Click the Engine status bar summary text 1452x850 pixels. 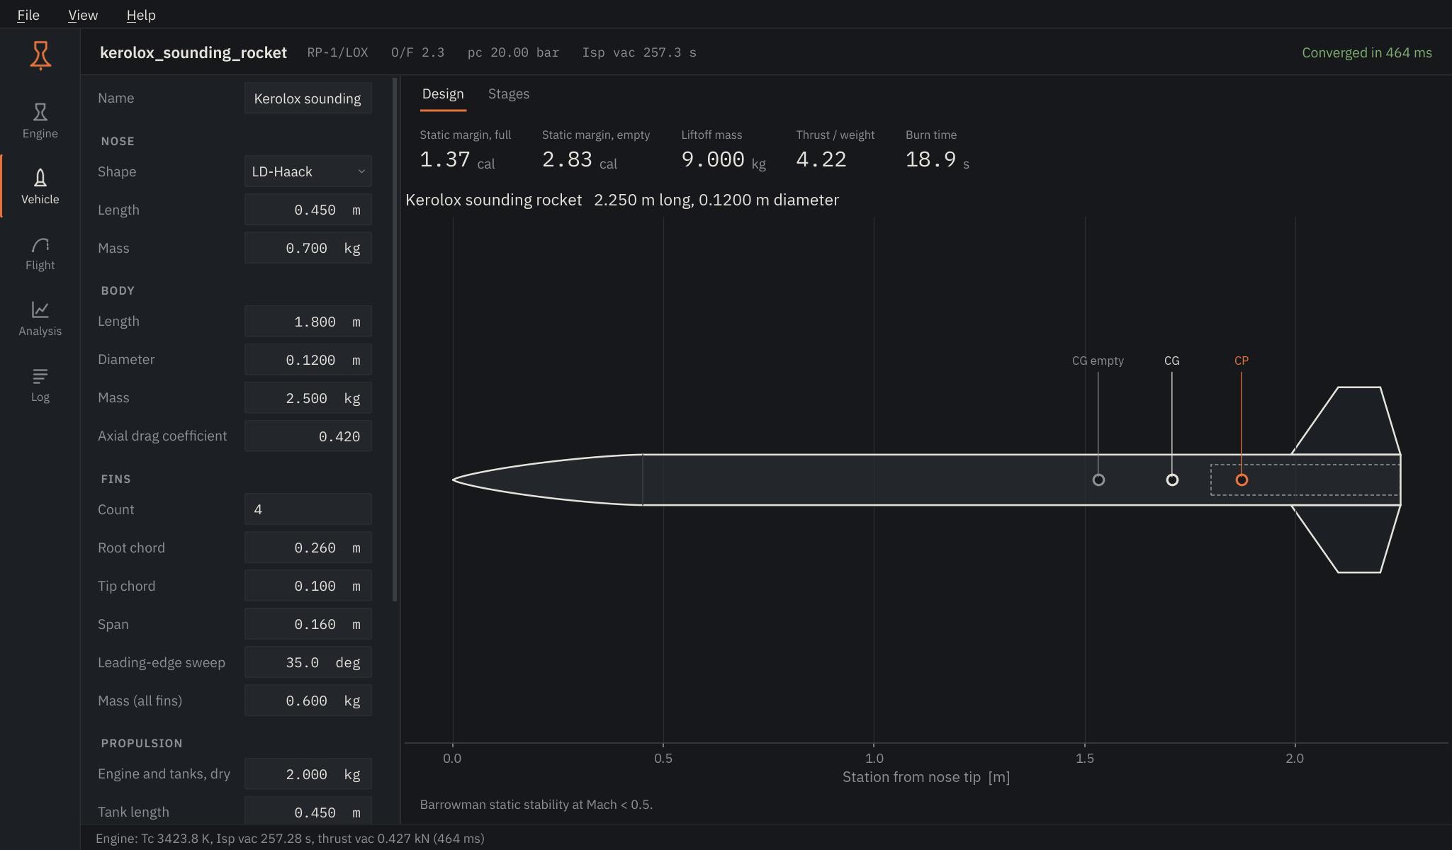pos(290,838)
